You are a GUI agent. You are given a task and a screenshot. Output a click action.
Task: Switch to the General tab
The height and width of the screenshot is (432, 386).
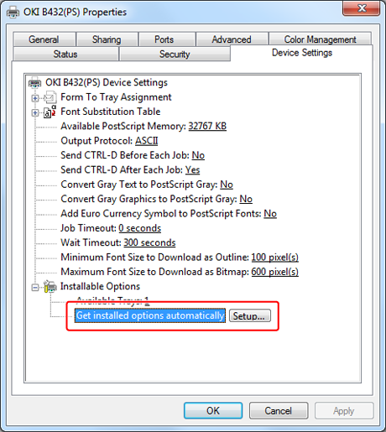[x=44, y=39]
